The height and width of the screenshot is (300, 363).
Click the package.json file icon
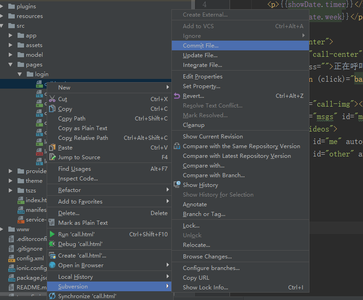point(12,278)
